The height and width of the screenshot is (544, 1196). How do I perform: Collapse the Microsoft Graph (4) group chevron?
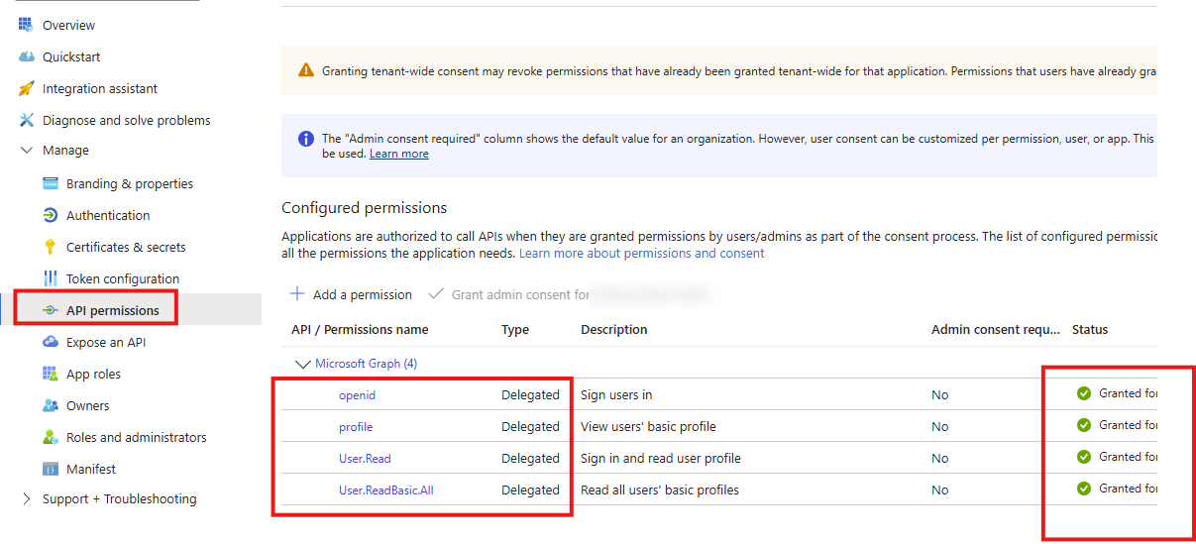[303, 364]
